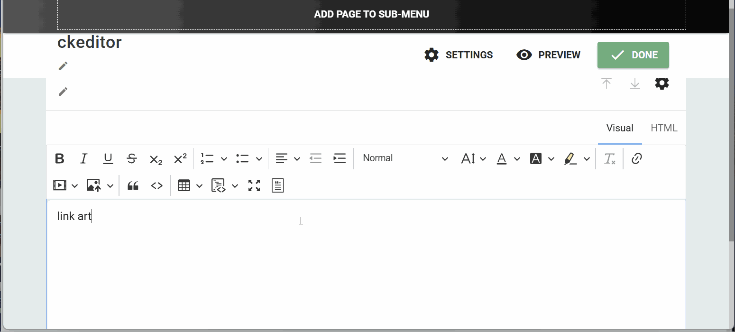Click the upload image icon
The height and width of the screenshot is (332, 735).
coord(94,185)
